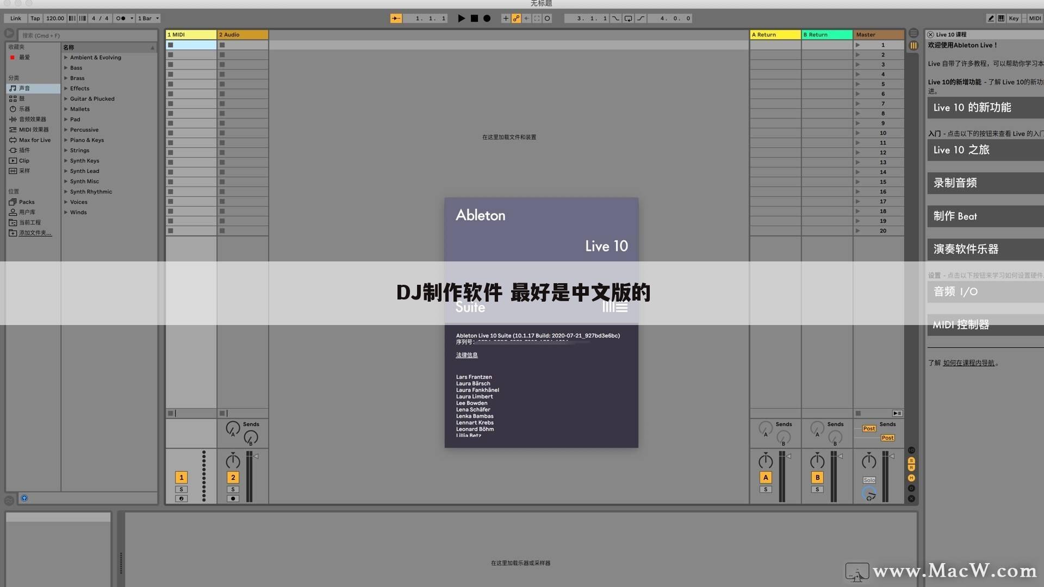The height and width of the screenshot is (587, 1044).
Task: Expand the Ambient & Evolving folder
Action: click(66, 57)
